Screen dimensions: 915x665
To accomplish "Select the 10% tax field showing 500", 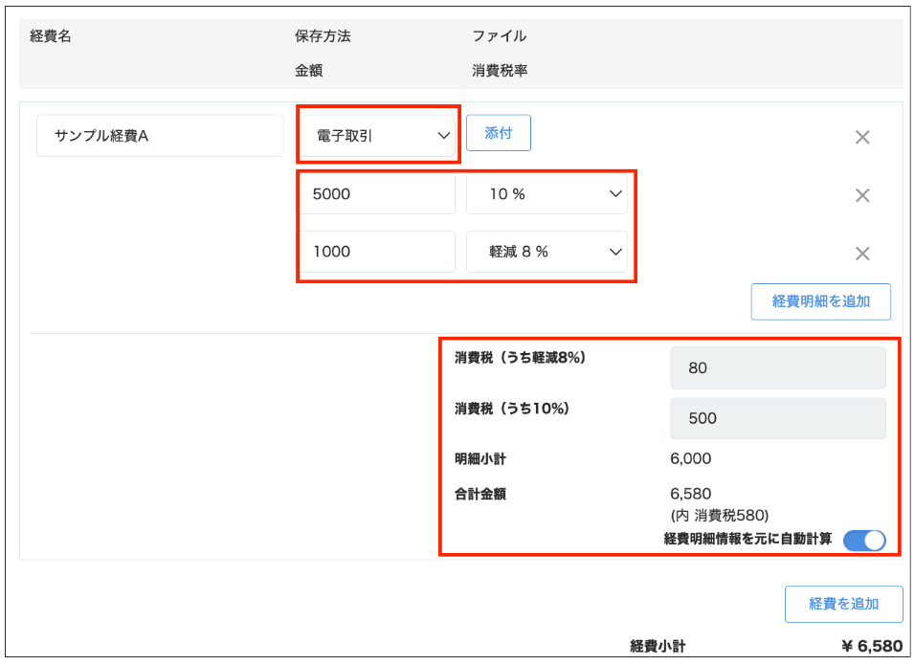I will click(777, 418).
